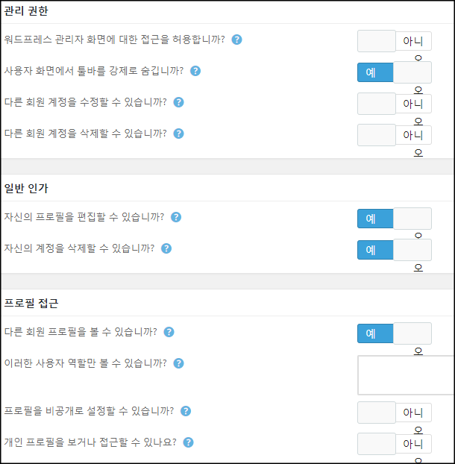Click help icon for 워드프레스 관리자 화면 접근
The height and width of the screenshot is (464, 455).
tap(236, 40)
